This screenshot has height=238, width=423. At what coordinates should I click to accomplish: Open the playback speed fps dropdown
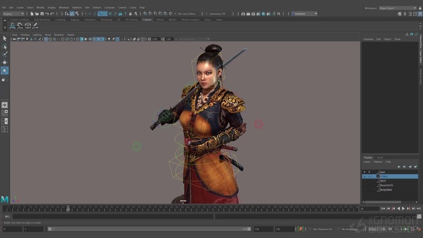[377, 229]
